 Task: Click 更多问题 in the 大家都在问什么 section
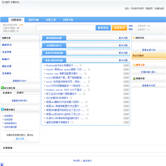123,45
